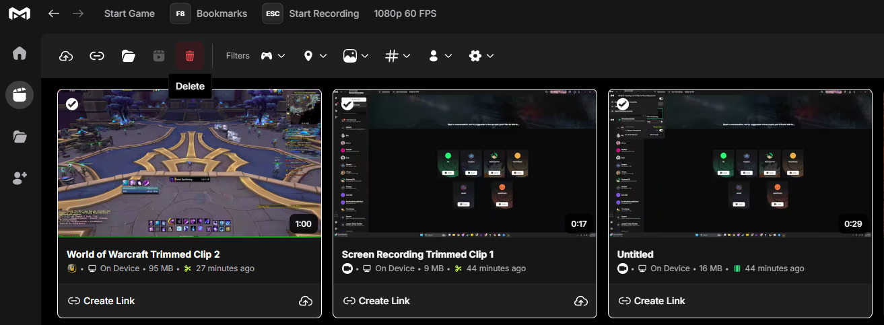Open the World of Warcraft clip thumbnail
884x325 pixels.
189,164
